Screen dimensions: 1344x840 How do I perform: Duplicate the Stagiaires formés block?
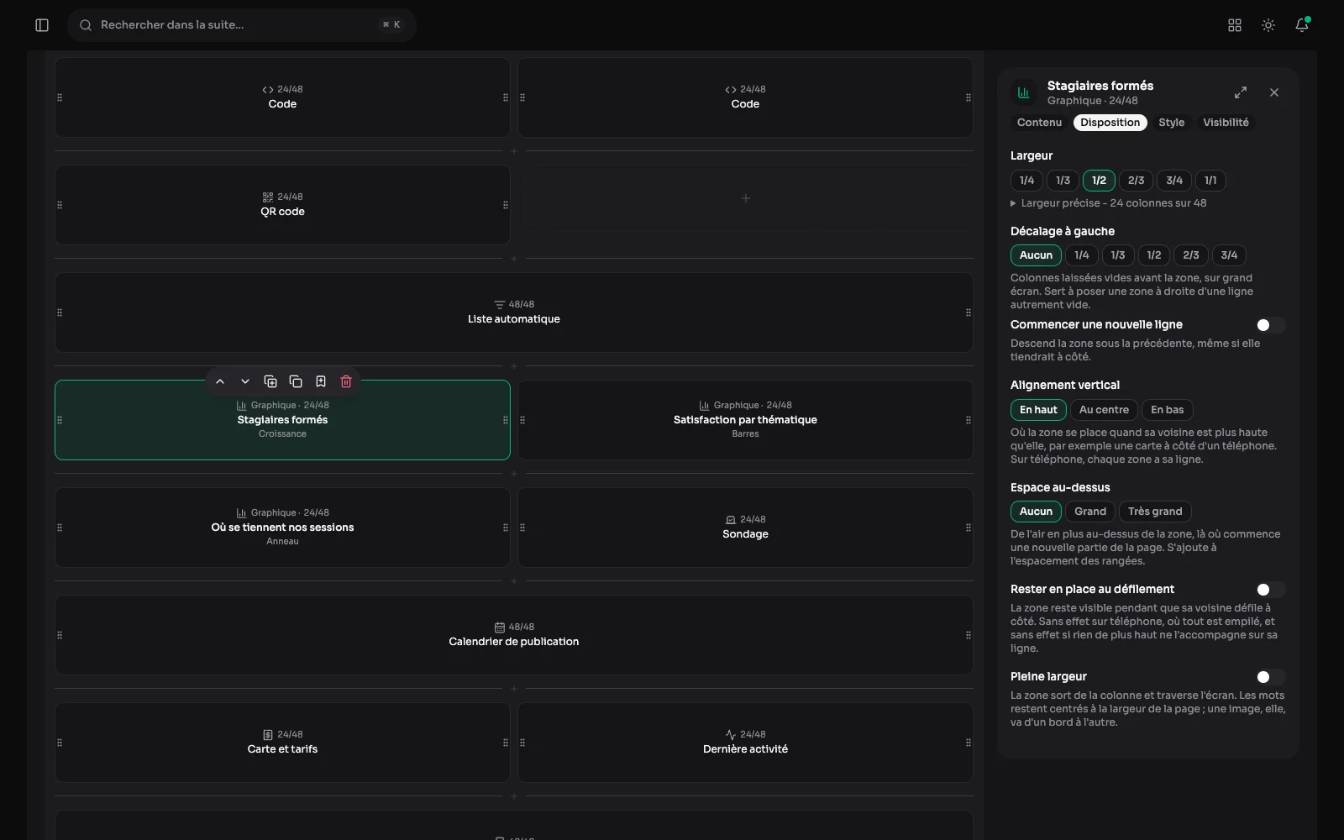pyautogui.click(x=270, y=381)
